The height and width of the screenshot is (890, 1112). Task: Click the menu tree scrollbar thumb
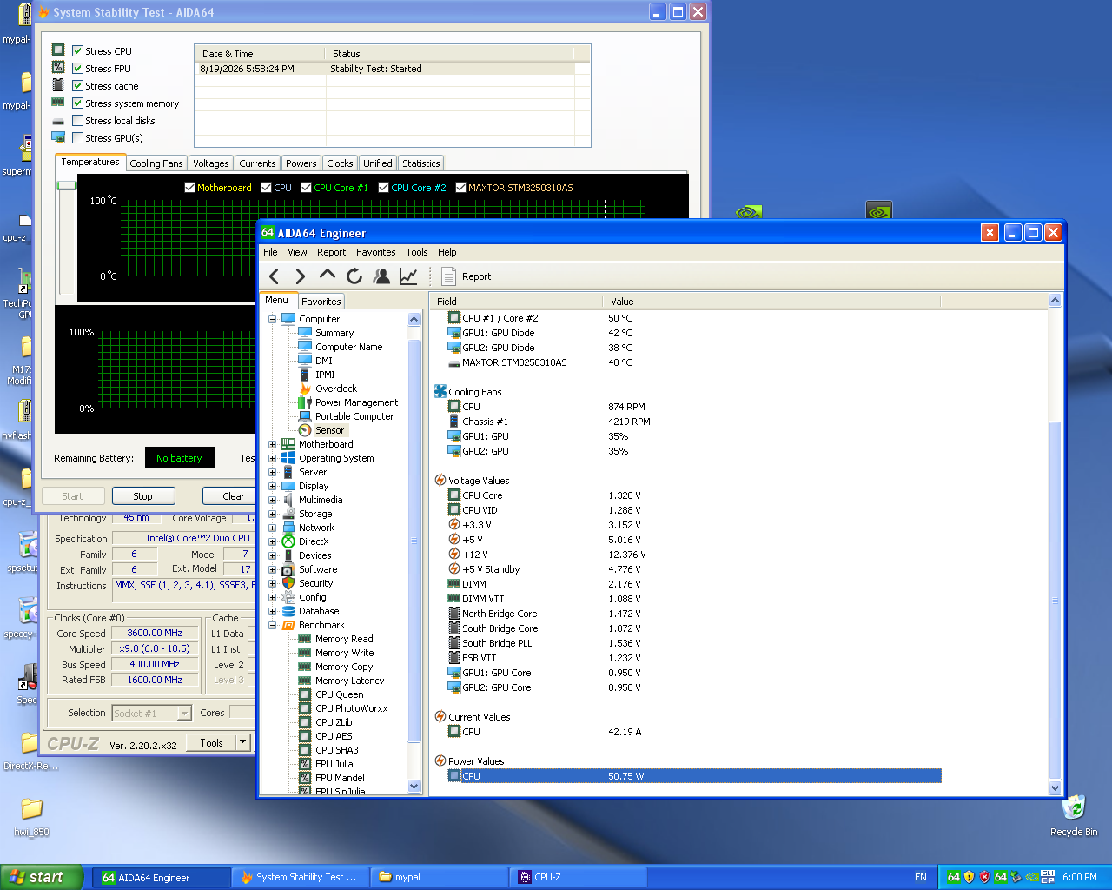pos(414,541)
